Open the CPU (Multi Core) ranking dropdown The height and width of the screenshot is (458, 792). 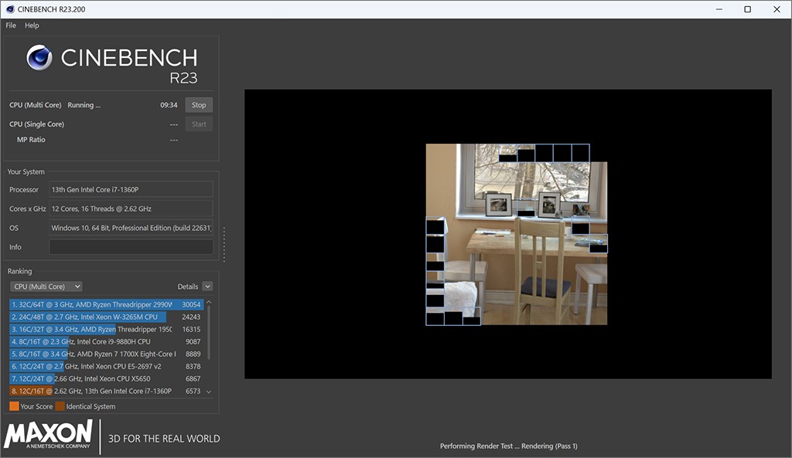click(46, 287)
